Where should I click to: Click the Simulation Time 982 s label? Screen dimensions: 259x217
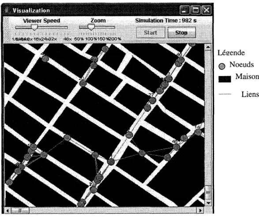pyautogui.click(x=166, y=20)
